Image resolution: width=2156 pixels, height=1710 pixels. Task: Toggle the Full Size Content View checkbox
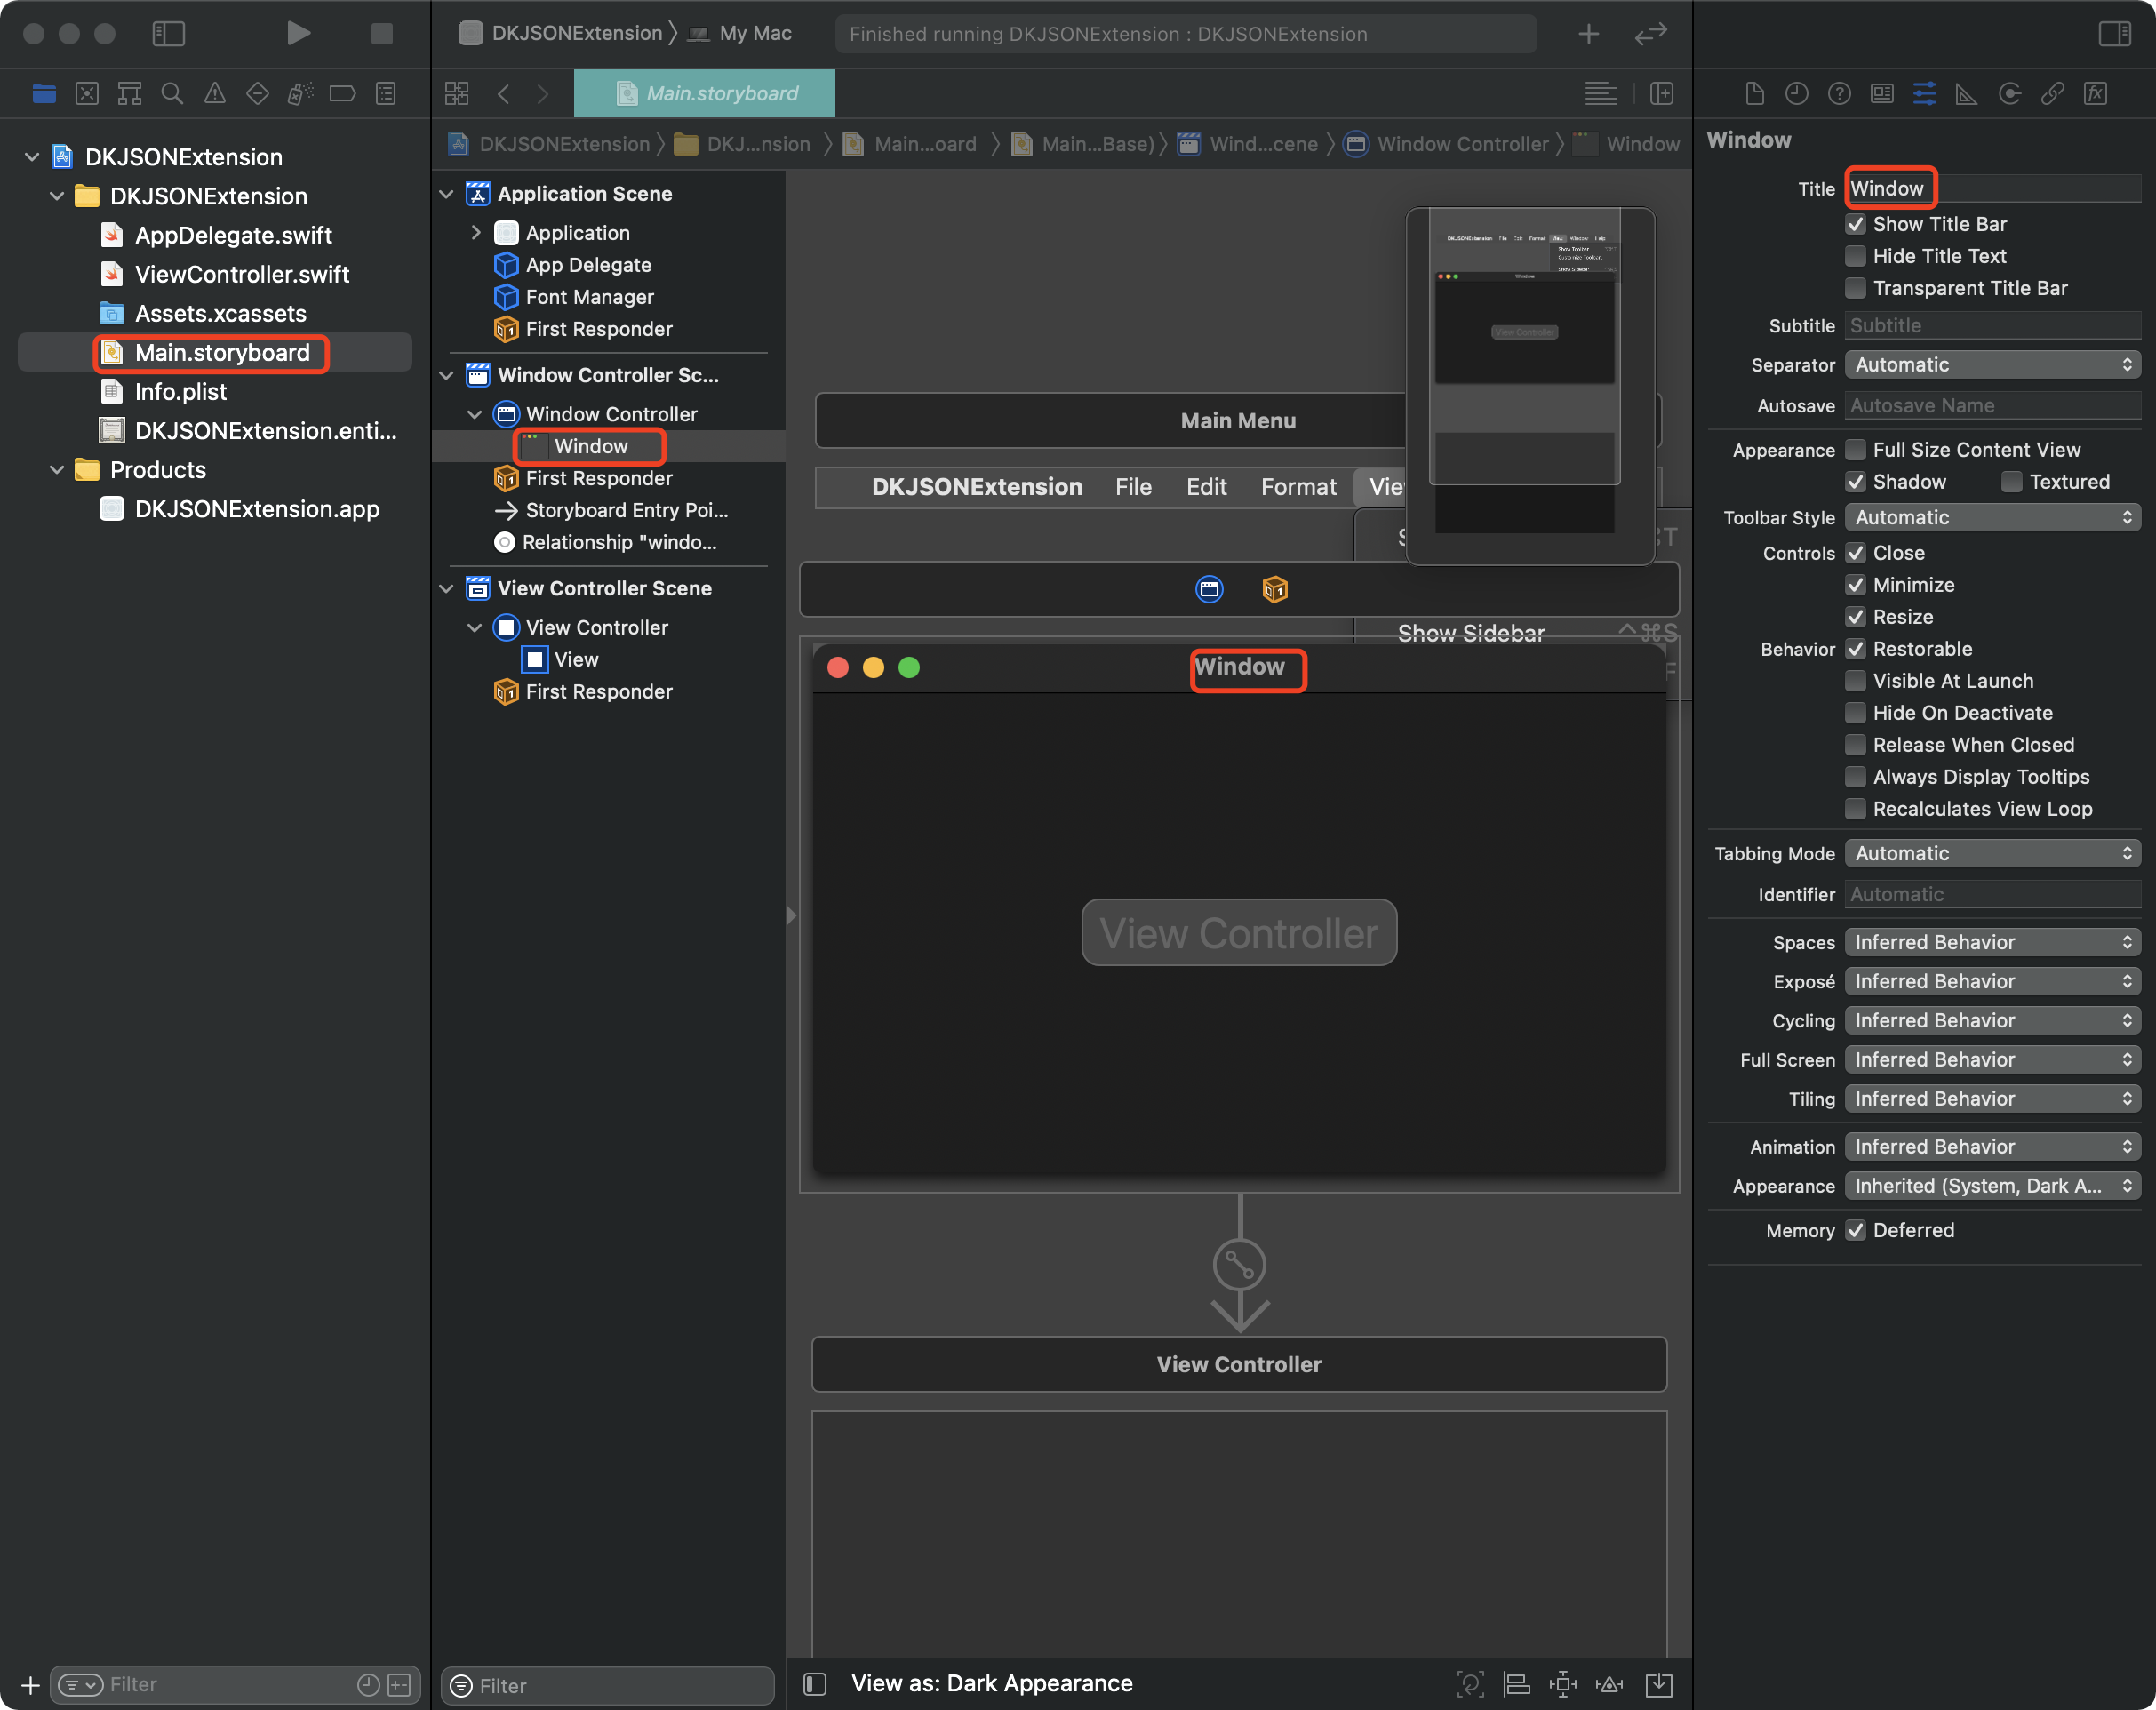pyautogui.click(x=1855, y=450)
